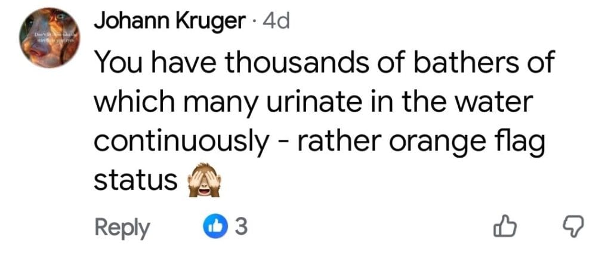Reply to Johann Kruger's comment
The image size is (611, 255).
point(122,227)
